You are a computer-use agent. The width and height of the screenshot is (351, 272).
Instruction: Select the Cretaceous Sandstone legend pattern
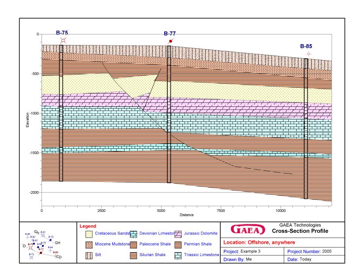[x=88, y=233]
